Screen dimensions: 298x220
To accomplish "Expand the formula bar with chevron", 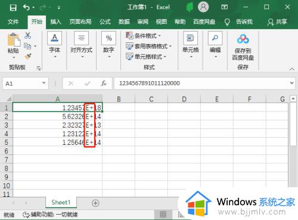I will click(291, 83).
